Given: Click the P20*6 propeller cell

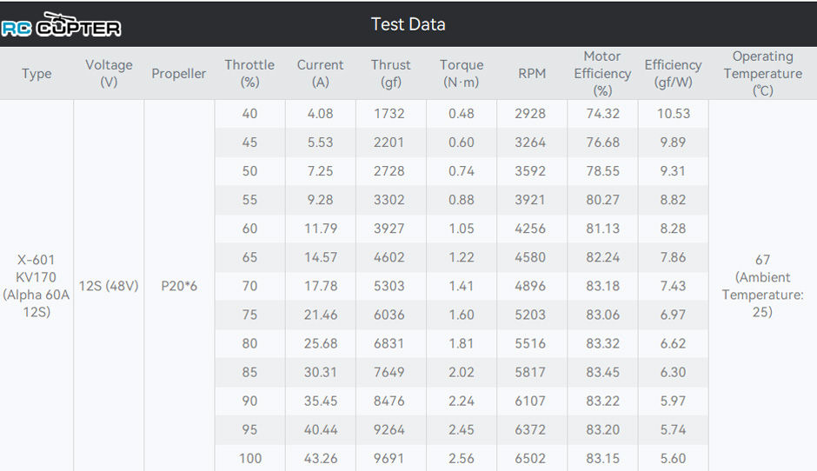Looking at the screenshot, I should click(x=179, y=286).
